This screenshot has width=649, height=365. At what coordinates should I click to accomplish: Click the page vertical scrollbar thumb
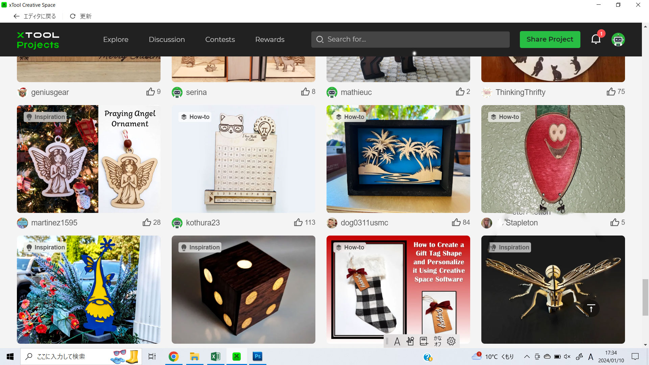point(645,297)
